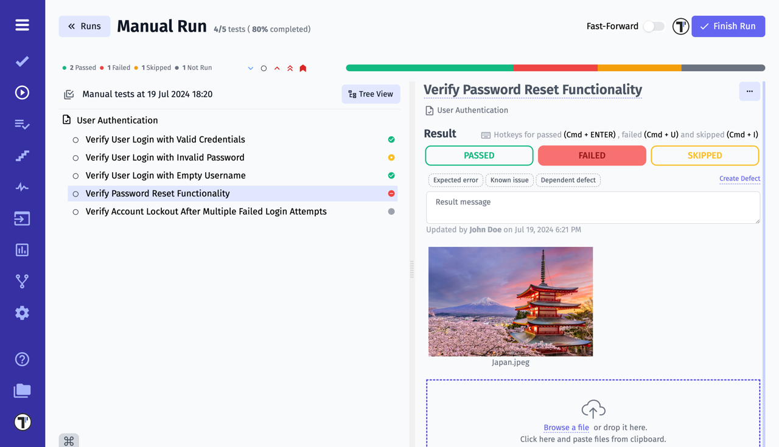This screenshot has height=447, width=779.
Task: Click the Finish Run button
Action: pyautogui.click(x=728, y=26)
